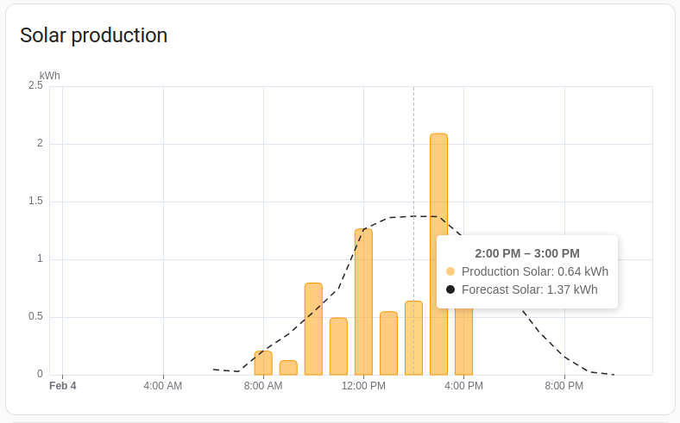The height and width of the screenshot is (423, 680).
Task: Click the shortest orange production bar
Action: pos(288,368)
